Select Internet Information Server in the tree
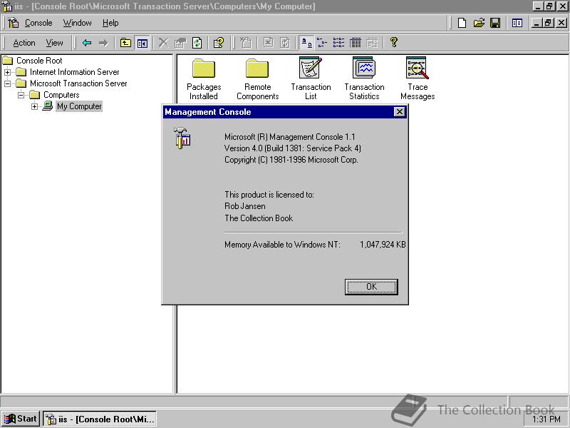570x428 pixels. [75, 72]
